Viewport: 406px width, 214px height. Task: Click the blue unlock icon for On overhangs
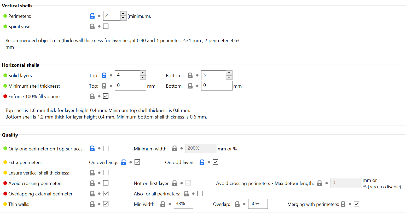(124, 162)
